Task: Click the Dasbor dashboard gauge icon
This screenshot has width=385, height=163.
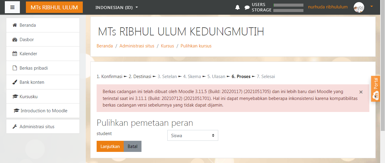Action: point(15,40)
